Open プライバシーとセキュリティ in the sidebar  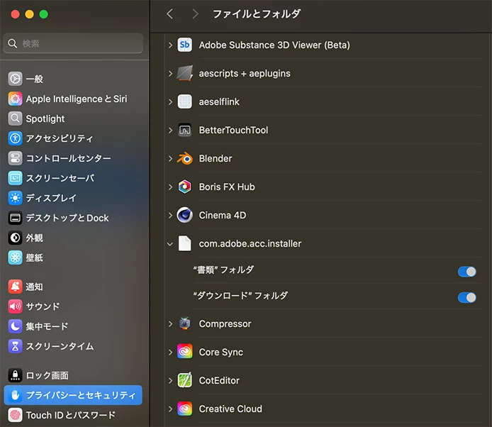pos(73,395)
